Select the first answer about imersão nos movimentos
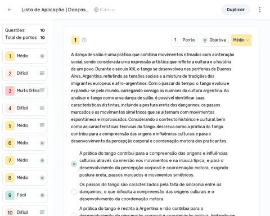The height and width of the screenshot is (216, 270). click(74, 164)
